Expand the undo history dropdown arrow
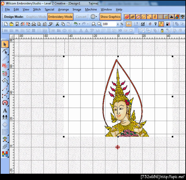This screenshot has height=180, width=186. [x=79, y=24]
